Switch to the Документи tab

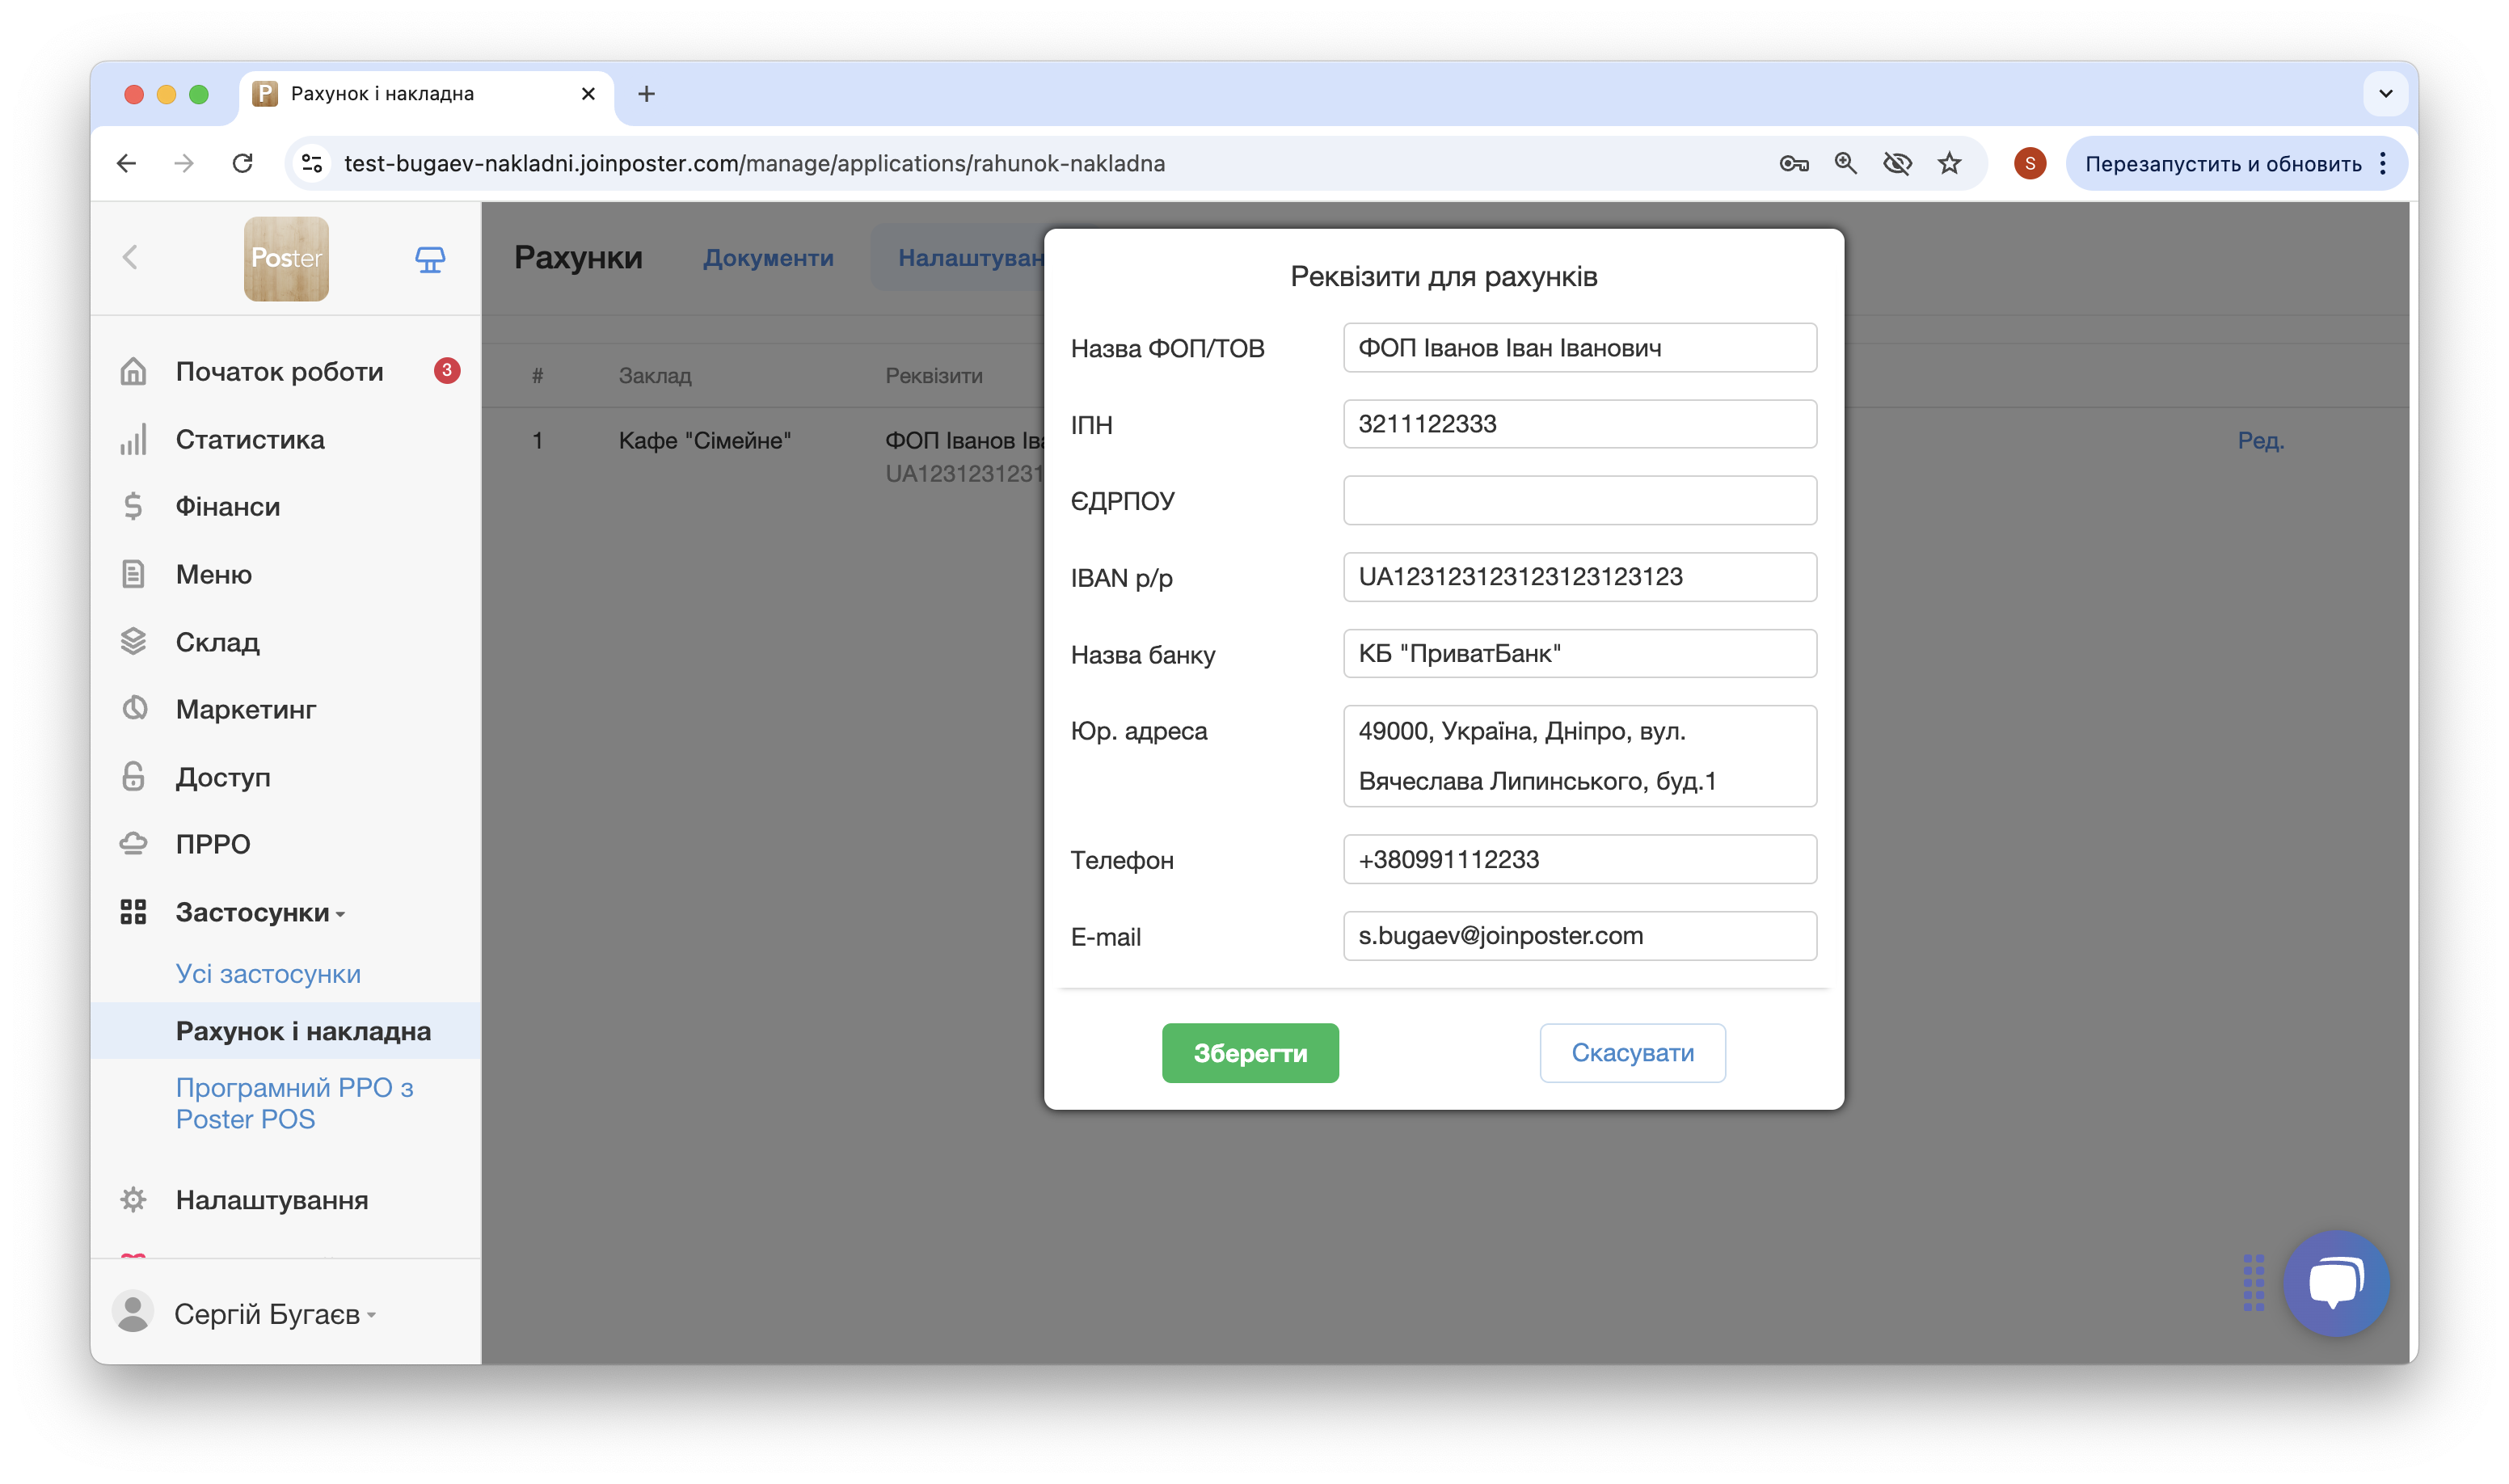(768, 258)
